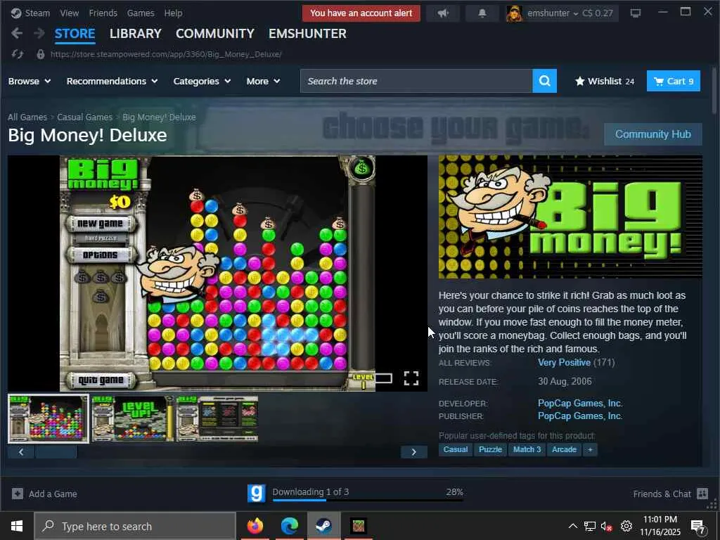Select the Puzzle tag
The image size is (720, 540).
490,449
